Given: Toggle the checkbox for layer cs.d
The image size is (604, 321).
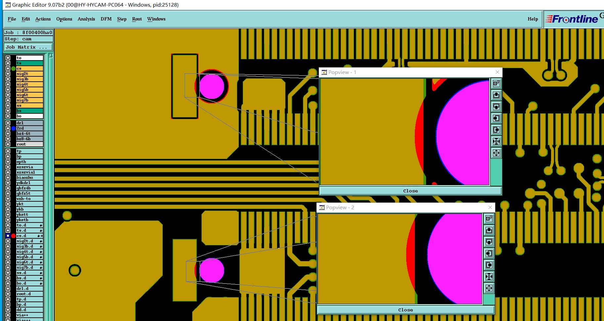Looking at the screenshot, I should tap(8, 236).
